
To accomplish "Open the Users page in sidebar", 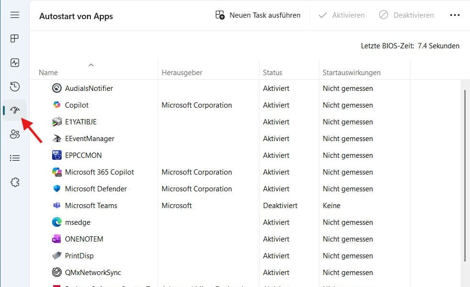I will pyautogui.click(x=15, y=134).
